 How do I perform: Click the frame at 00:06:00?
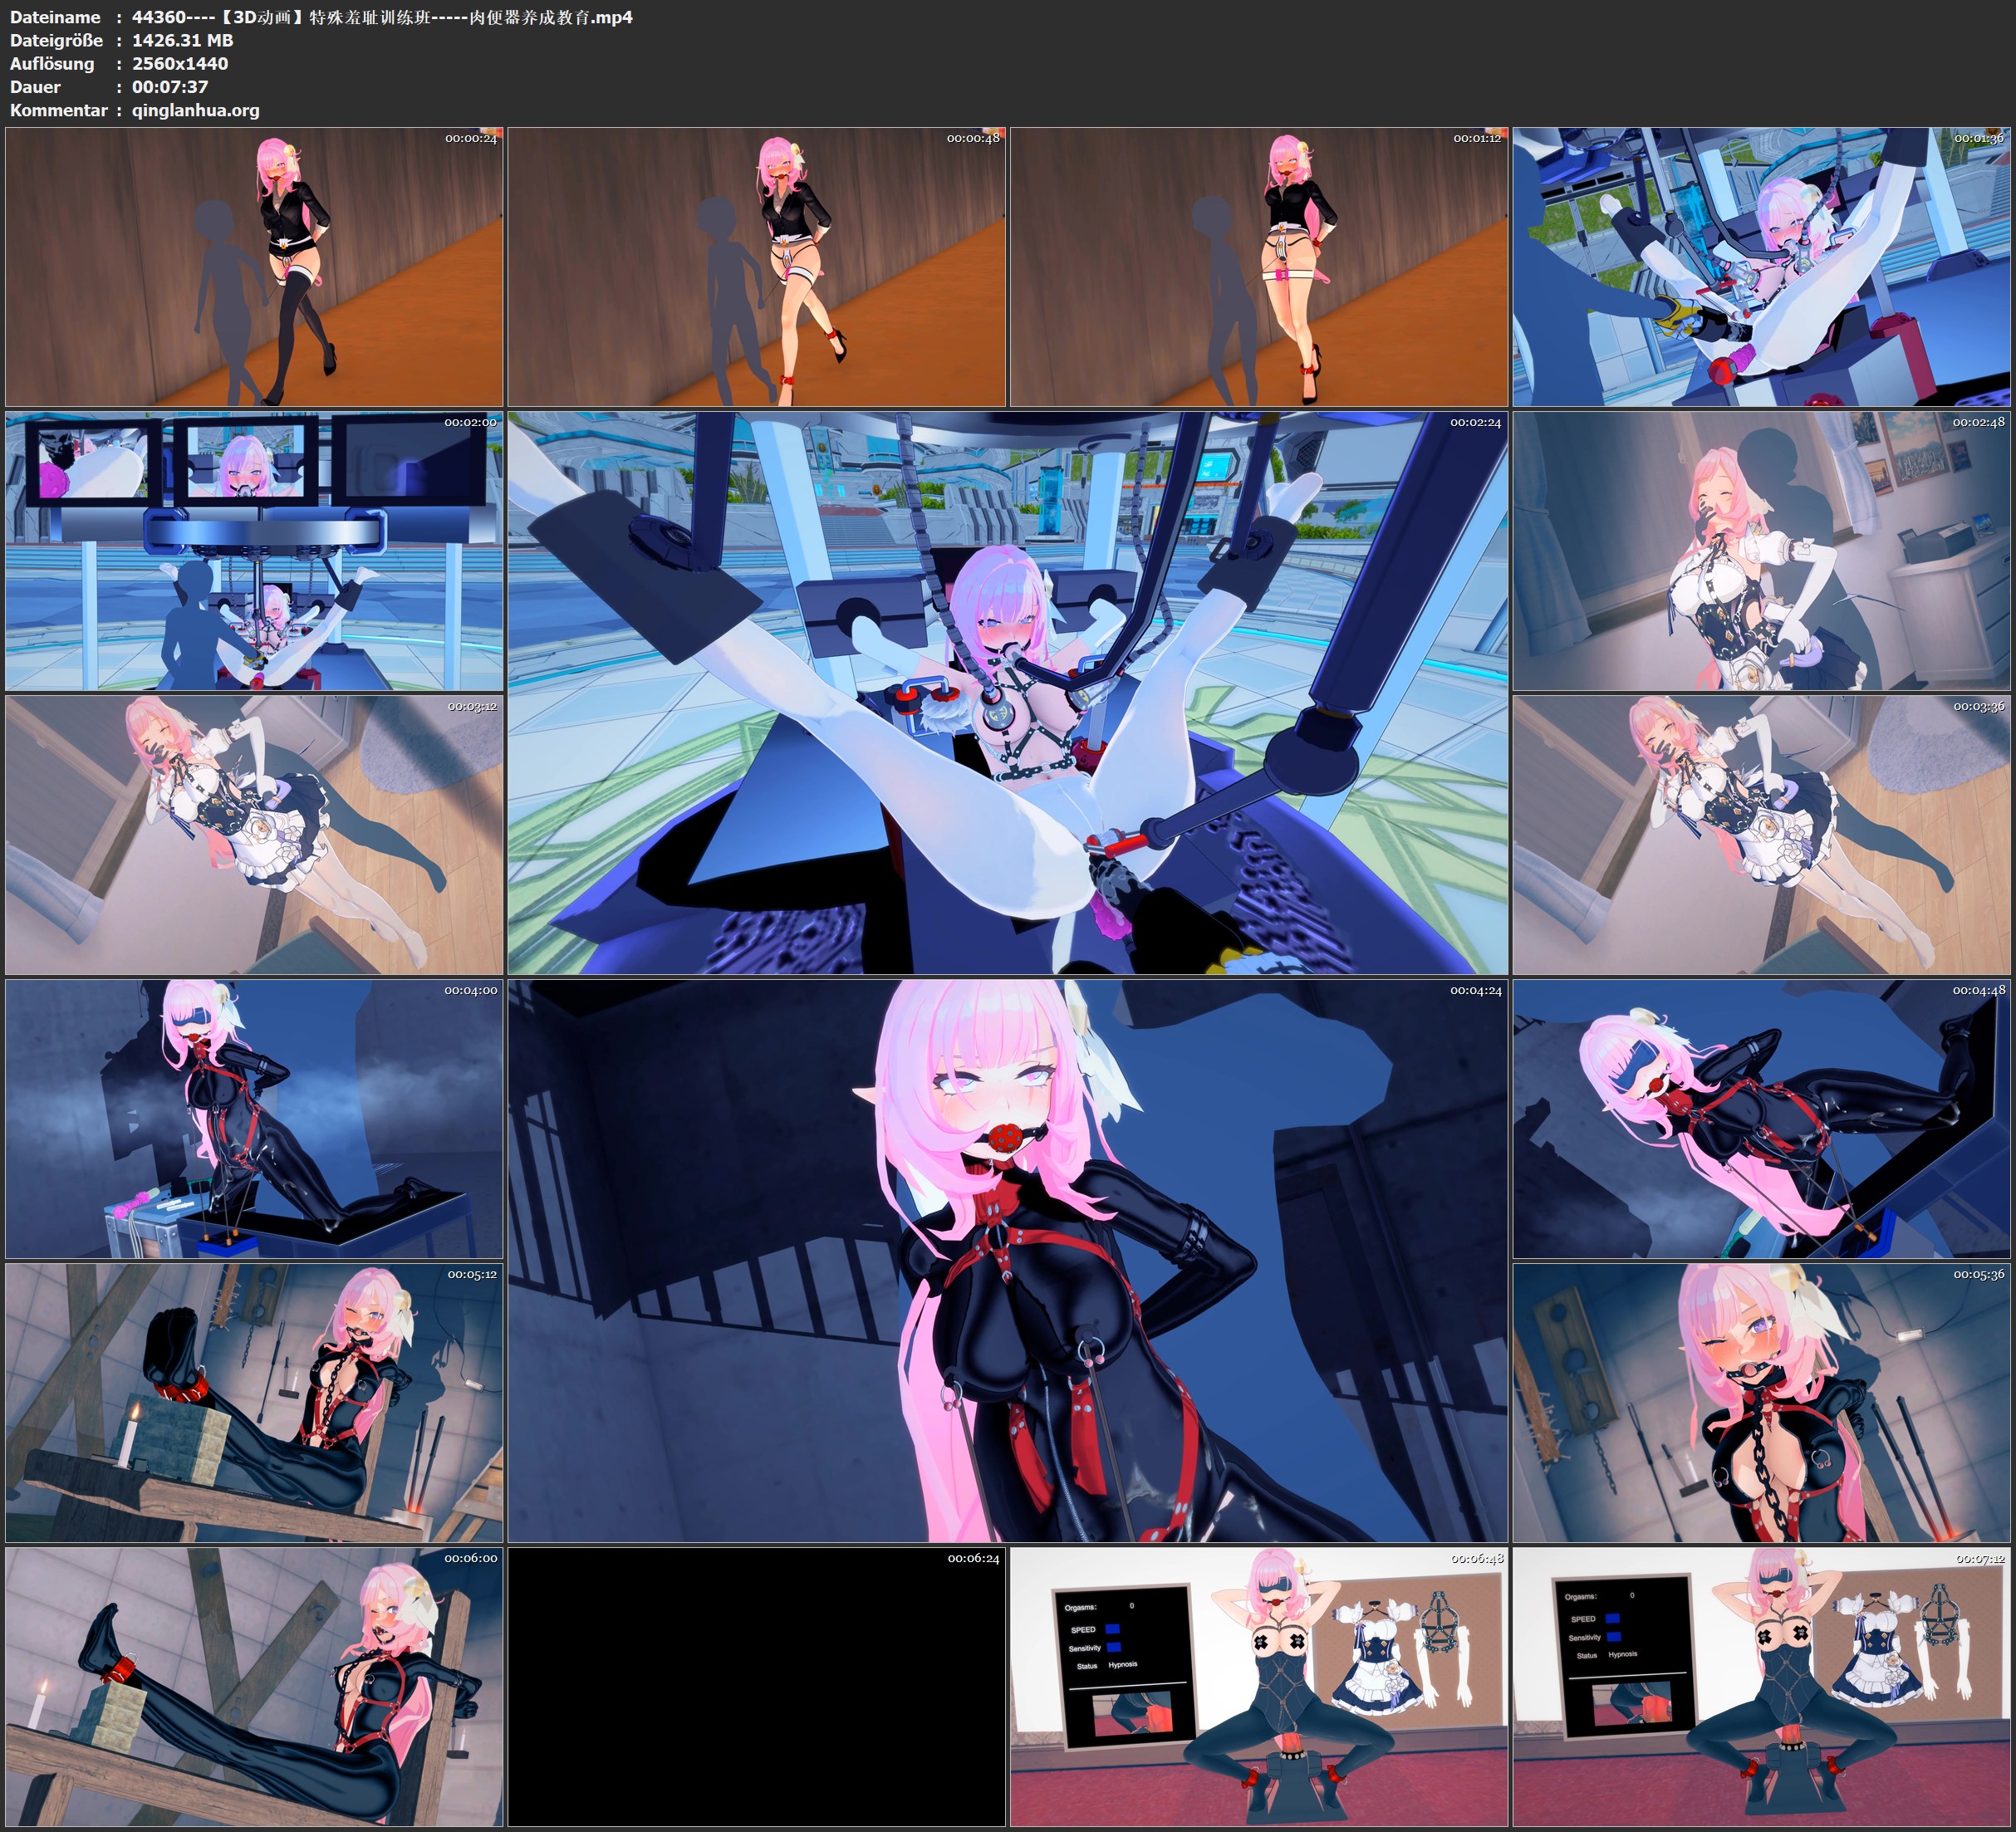pyautogui.click(x=254, y=1687)
